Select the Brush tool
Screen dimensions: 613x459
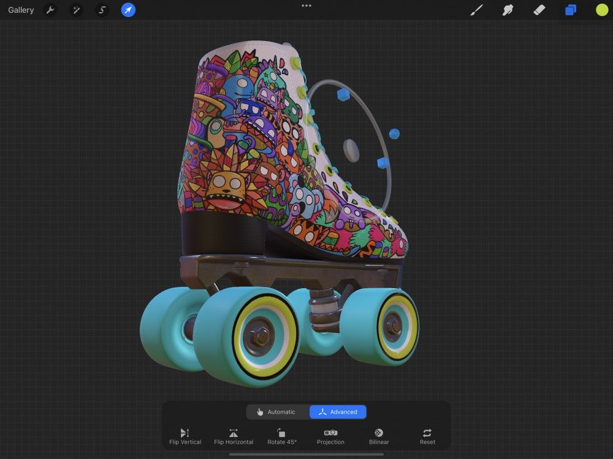click(476, 10)
